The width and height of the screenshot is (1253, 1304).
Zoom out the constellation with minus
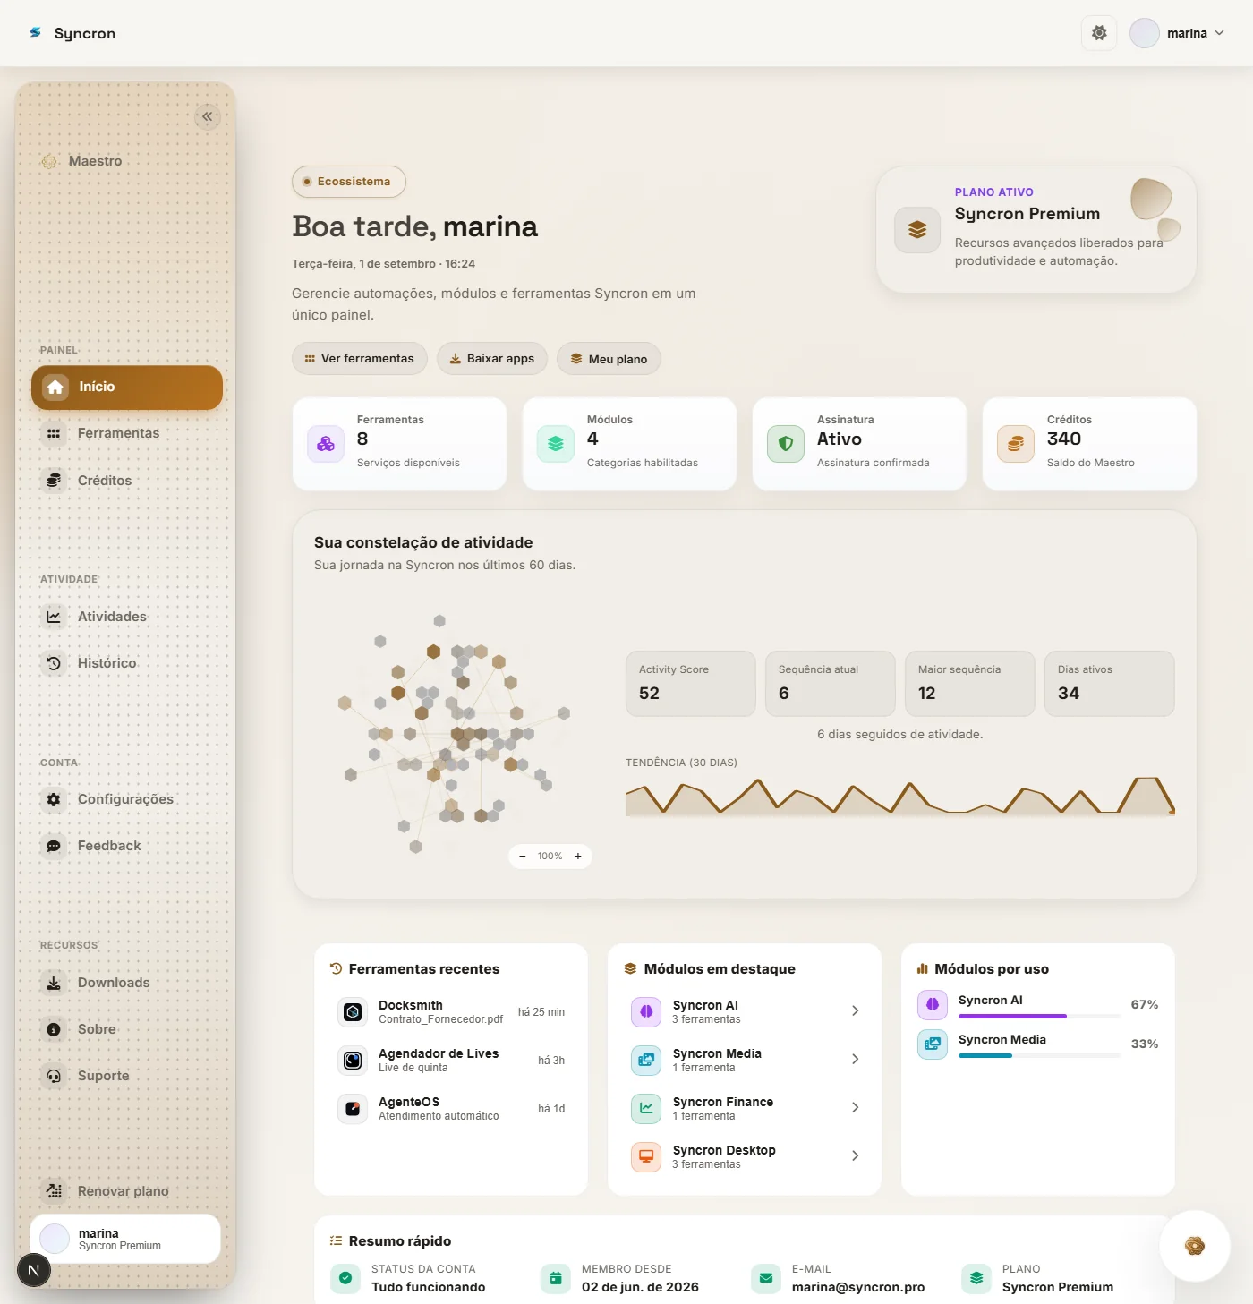(523, 857)
